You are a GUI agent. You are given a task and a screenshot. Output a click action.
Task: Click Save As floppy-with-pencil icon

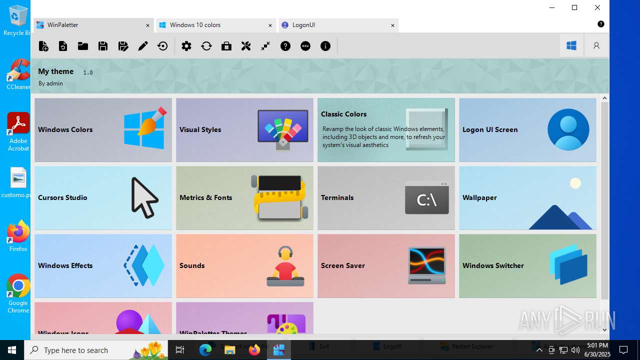tap(123, 46)
